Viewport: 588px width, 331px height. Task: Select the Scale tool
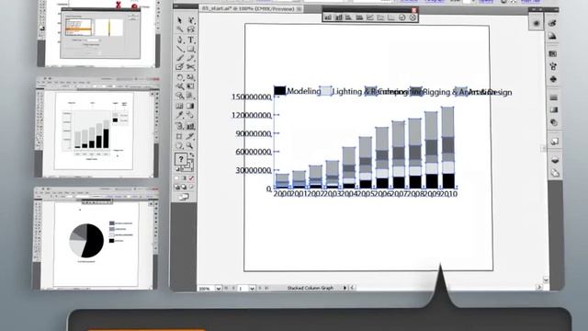[x=191, y=77]
